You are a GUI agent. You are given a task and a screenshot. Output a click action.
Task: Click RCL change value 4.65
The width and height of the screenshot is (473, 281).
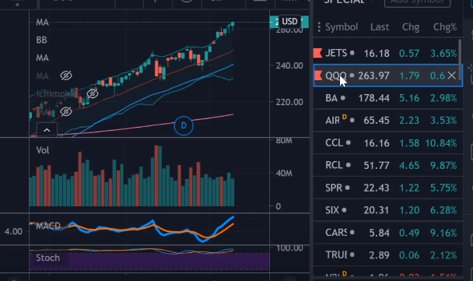(409, 165)
